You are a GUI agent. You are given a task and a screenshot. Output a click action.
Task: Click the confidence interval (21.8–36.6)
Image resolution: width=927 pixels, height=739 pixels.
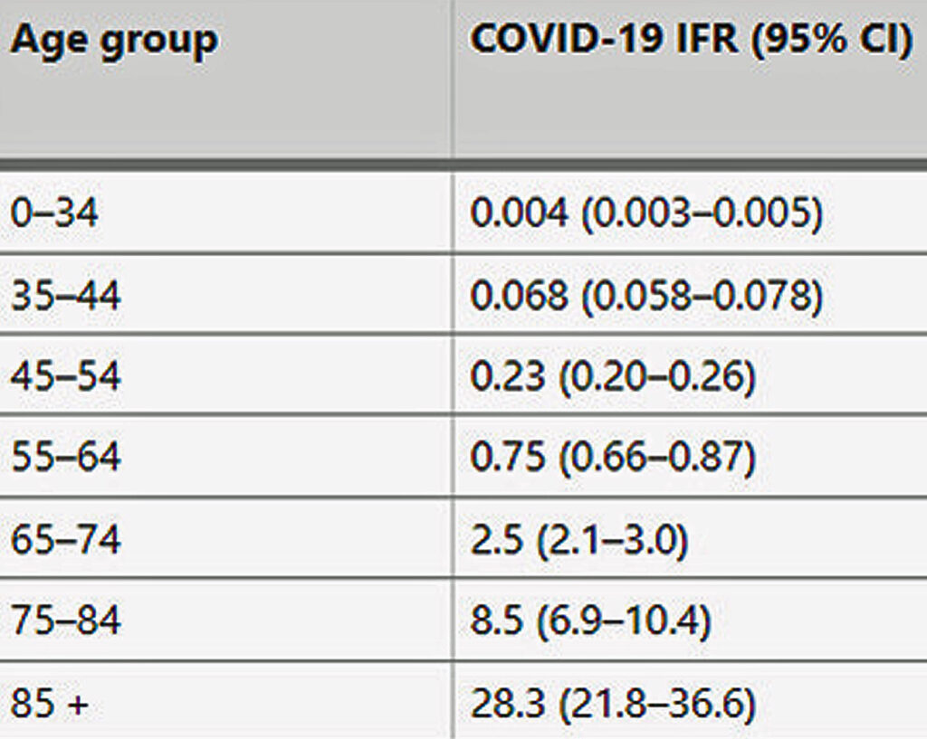655,703
